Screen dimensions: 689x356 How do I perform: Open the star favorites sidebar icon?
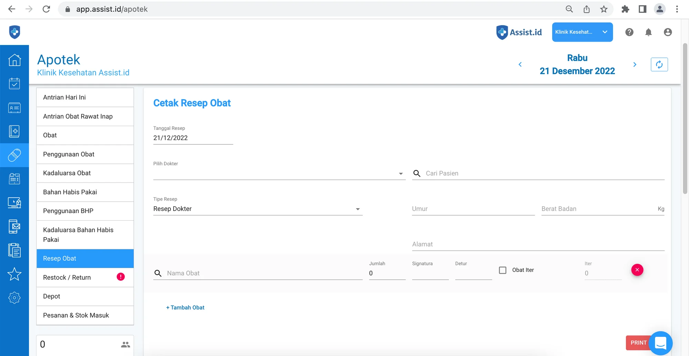(x=14, y=274)
